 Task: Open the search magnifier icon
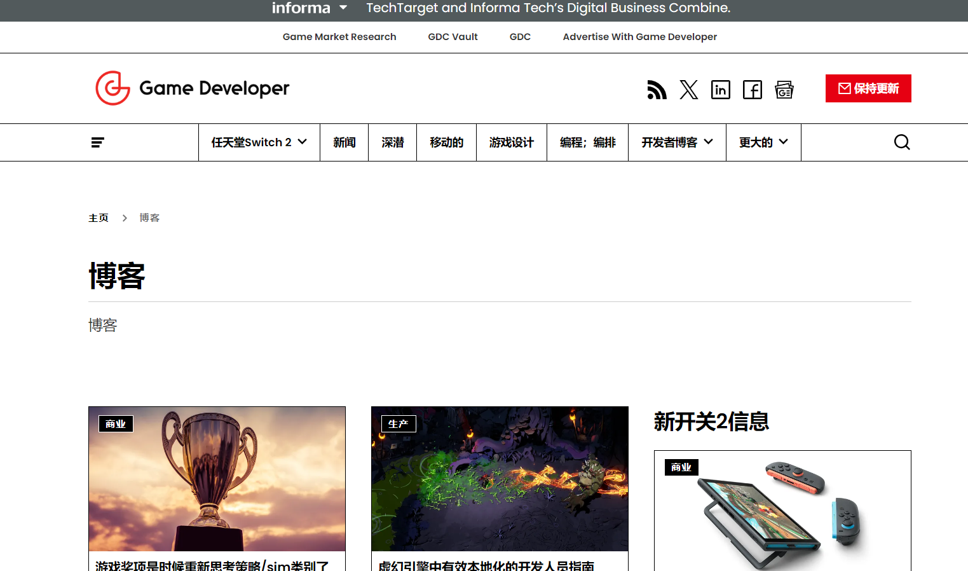tap(902, 142)
